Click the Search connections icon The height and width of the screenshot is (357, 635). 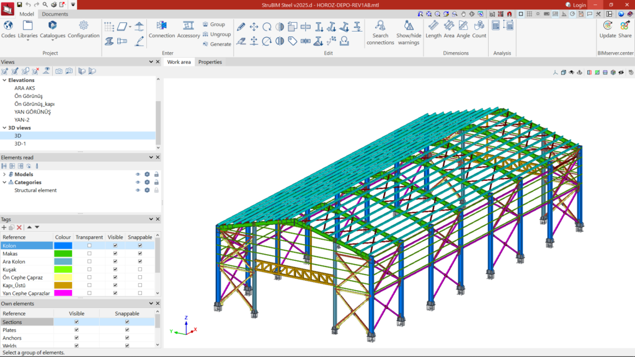pos(380,31)
